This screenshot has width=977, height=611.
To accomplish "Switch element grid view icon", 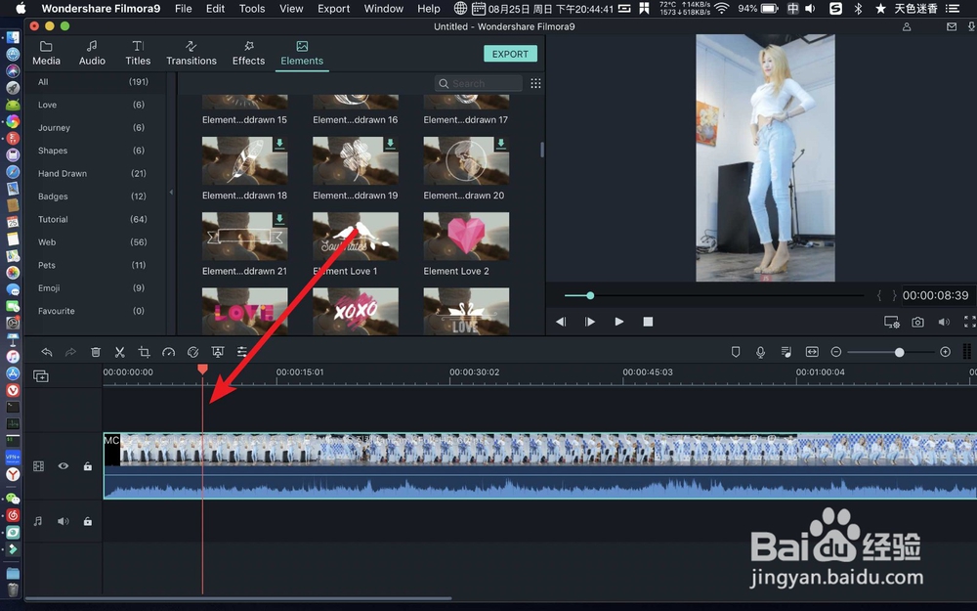I will click(x=535, y=83).
